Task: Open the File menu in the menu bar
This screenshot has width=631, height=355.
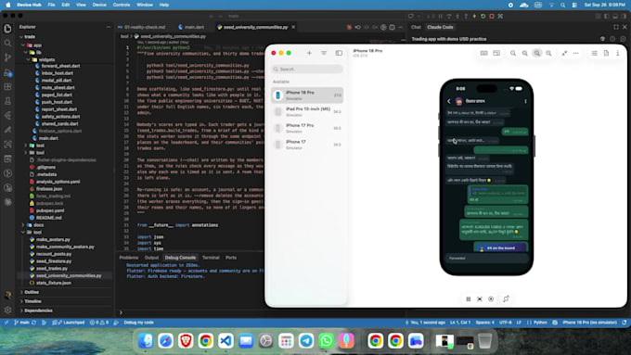Action: (x=51, y=5)
